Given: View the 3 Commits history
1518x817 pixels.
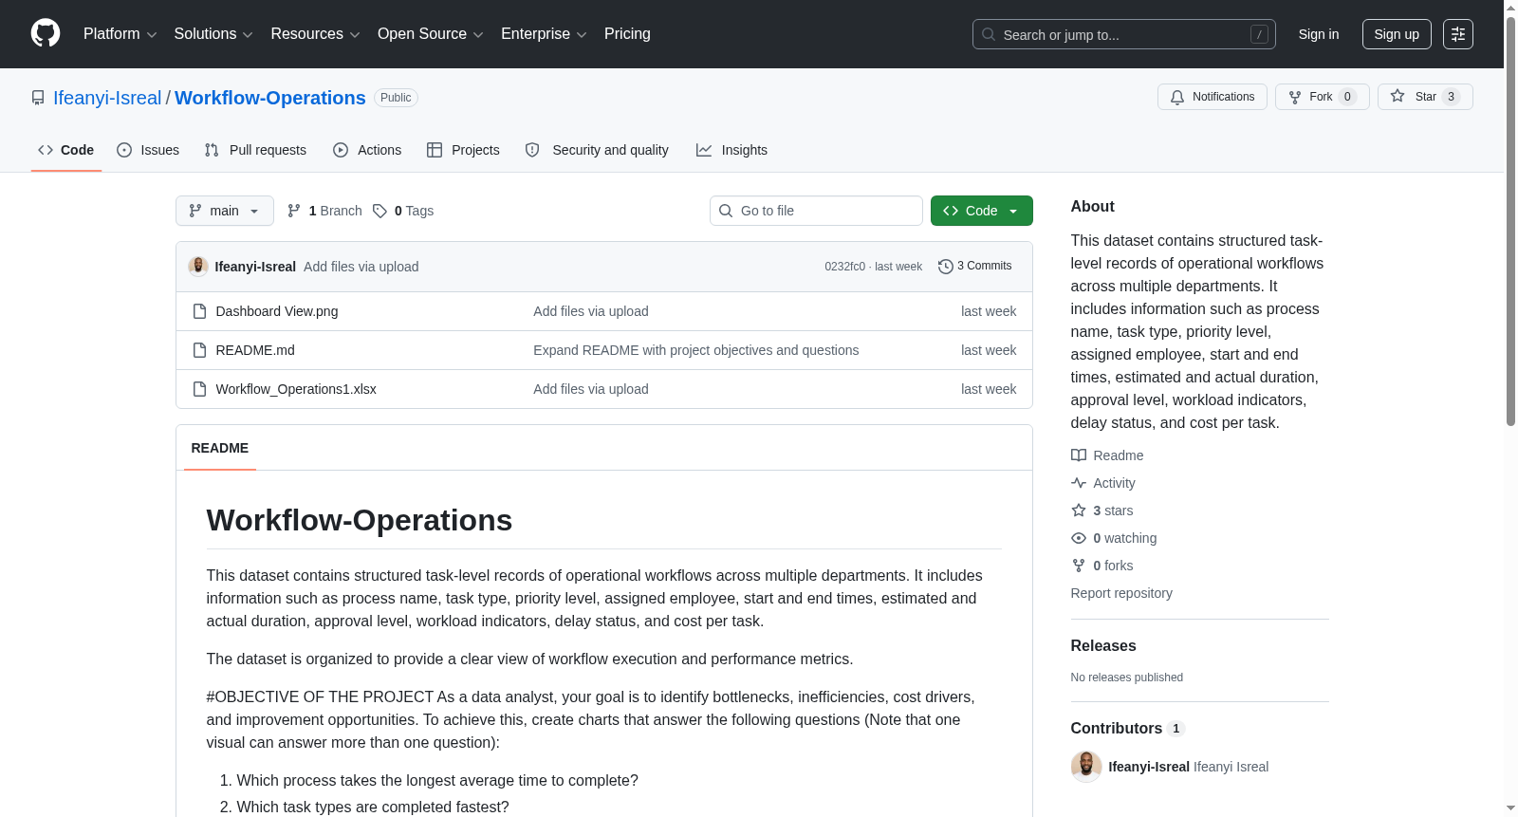Looking at the screenshot, I should tap(975, 267).
